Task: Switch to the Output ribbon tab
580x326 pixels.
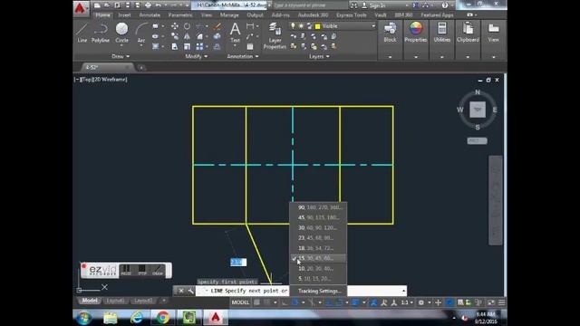Action: [x=255, y=15]
